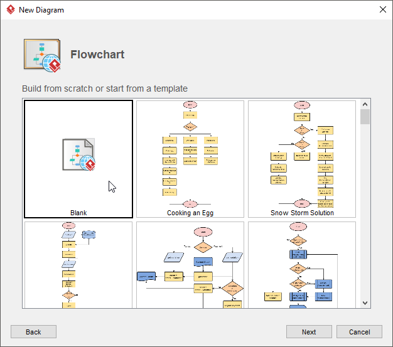Screen dimensions: 393x347
Task: Select the bottom-left flowchart template thumbnail
Action: coord(78,265)
